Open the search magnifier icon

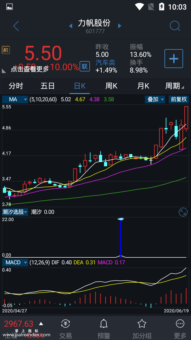tap(175, 26)
